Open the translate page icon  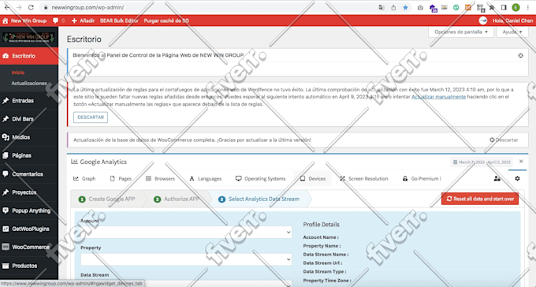pyautogui.click(x=382, y=8)
